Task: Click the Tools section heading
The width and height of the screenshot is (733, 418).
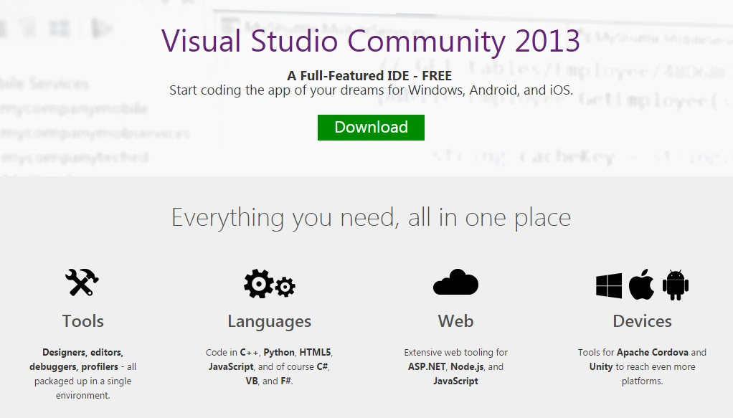Action: click(x=82, y=321)
